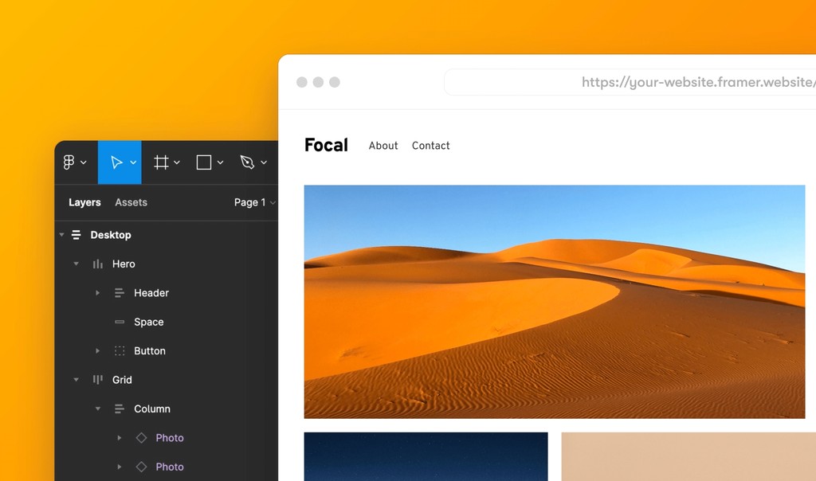Select the Frame tool icon
This screenshot has width=816, height=481.
(161, 162)
